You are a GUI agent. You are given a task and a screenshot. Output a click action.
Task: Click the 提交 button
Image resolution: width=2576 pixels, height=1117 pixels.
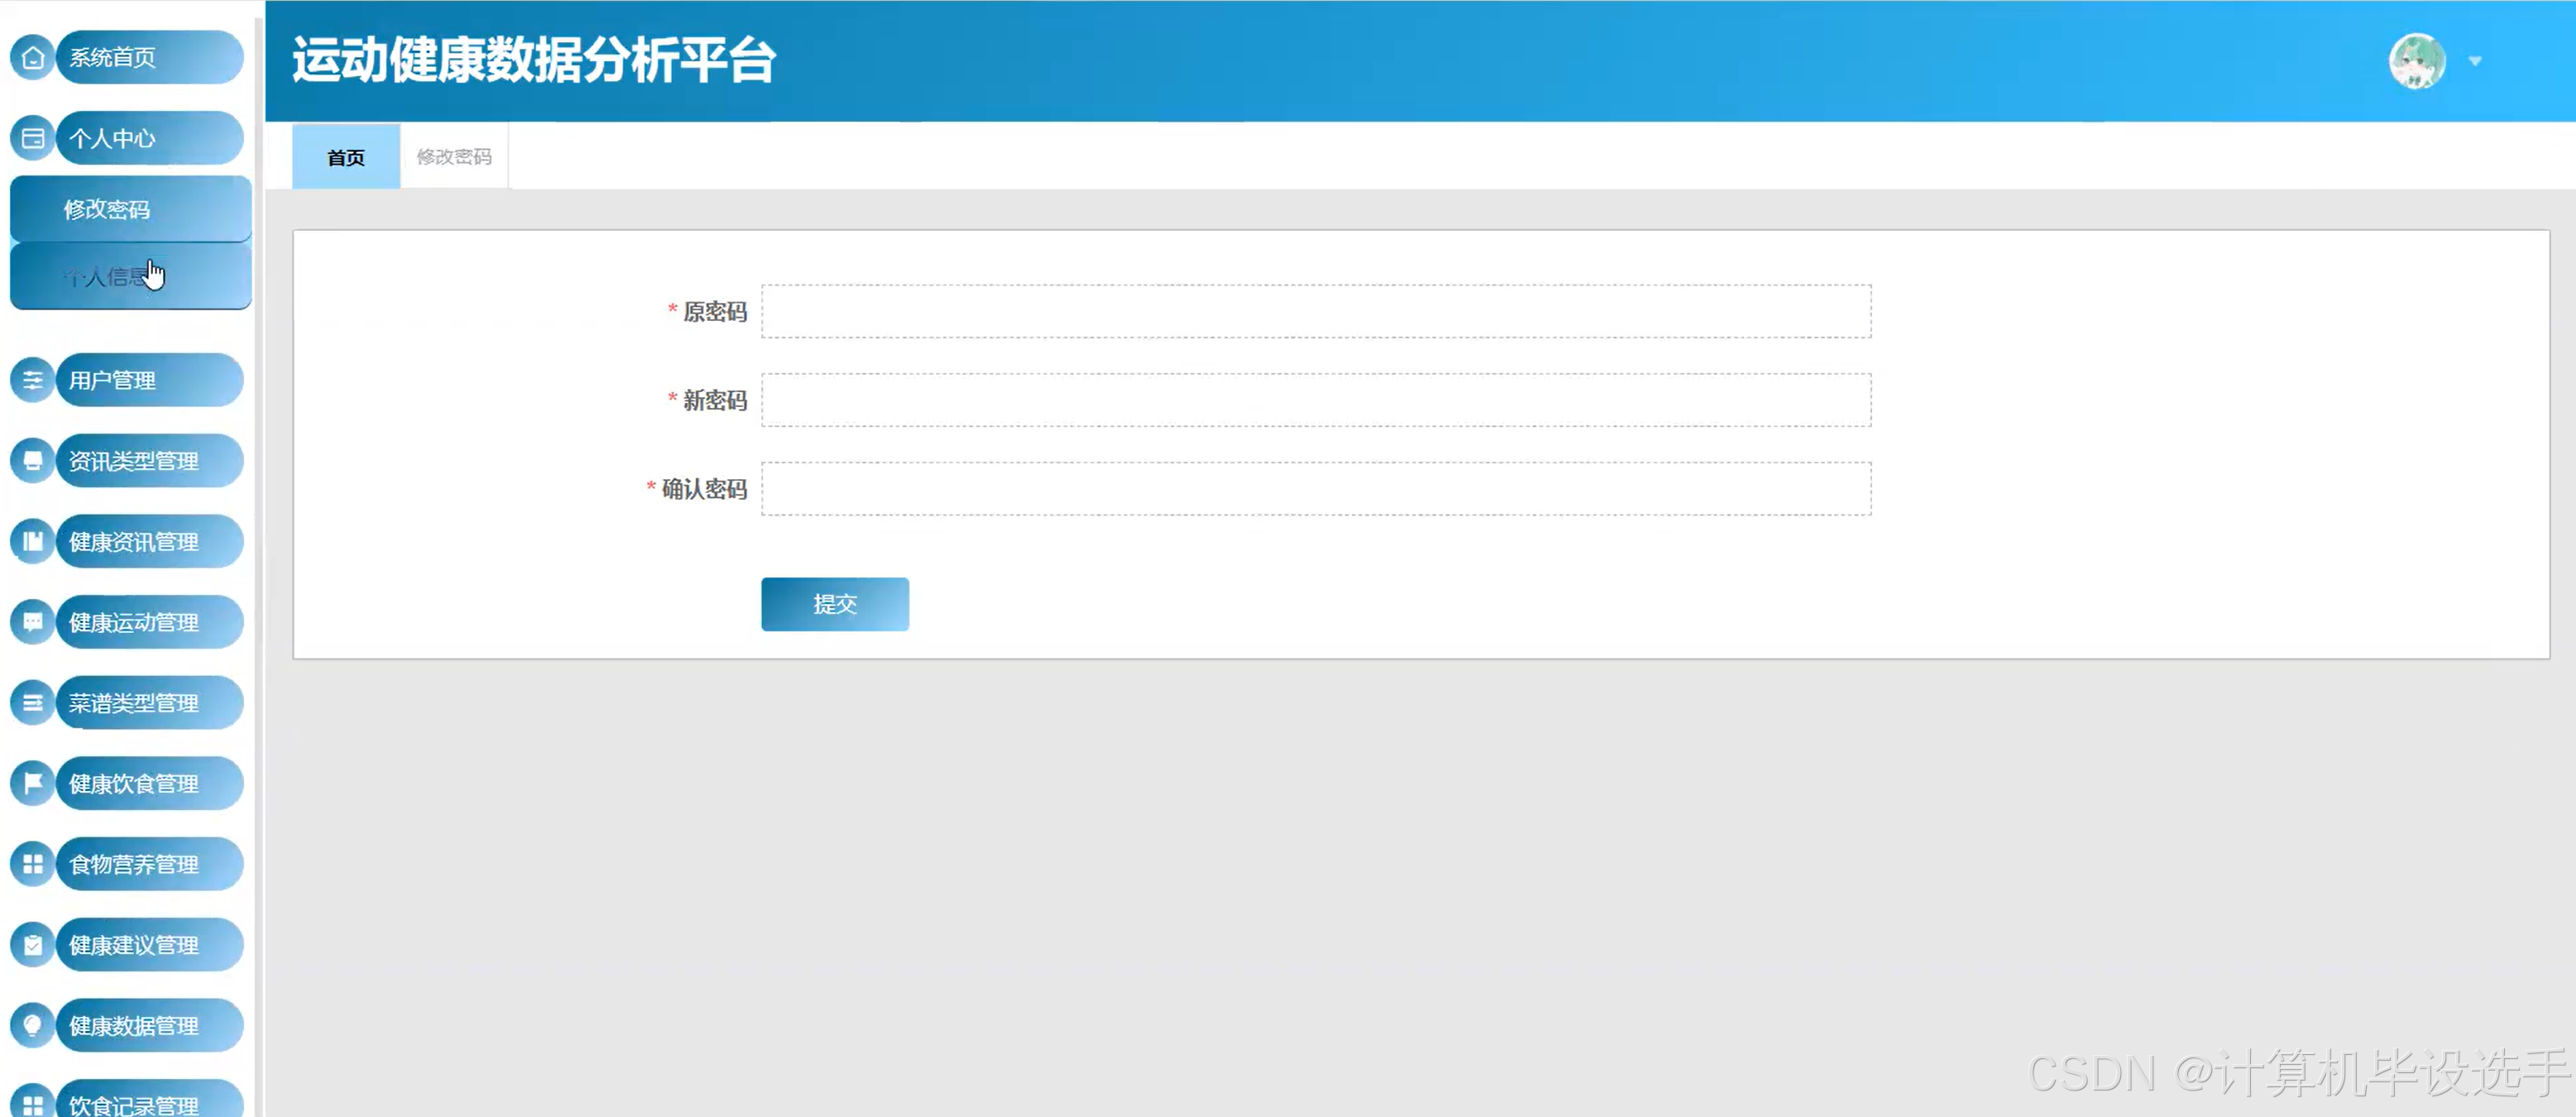point(835,604)
